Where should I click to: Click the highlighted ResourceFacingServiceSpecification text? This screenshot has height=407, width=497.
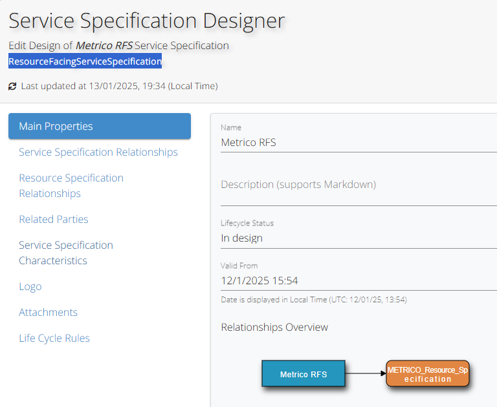[x=85, y=61]
